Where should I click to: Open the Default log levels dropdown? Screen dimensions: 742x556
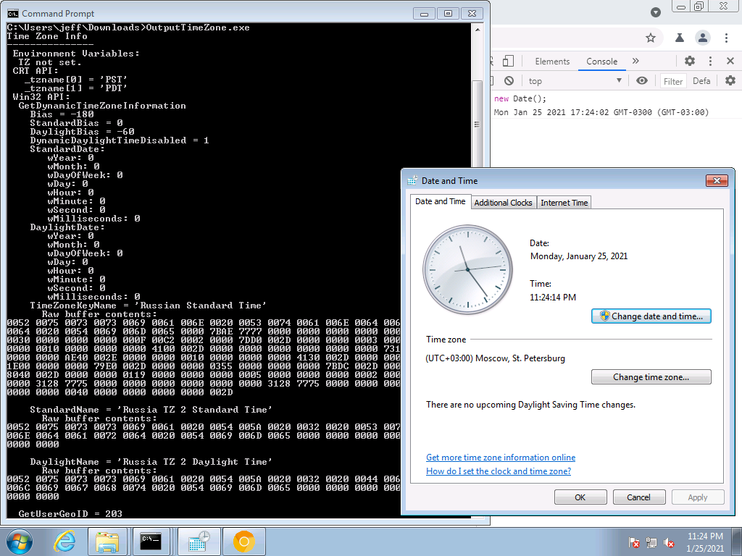tap(701, 81)
